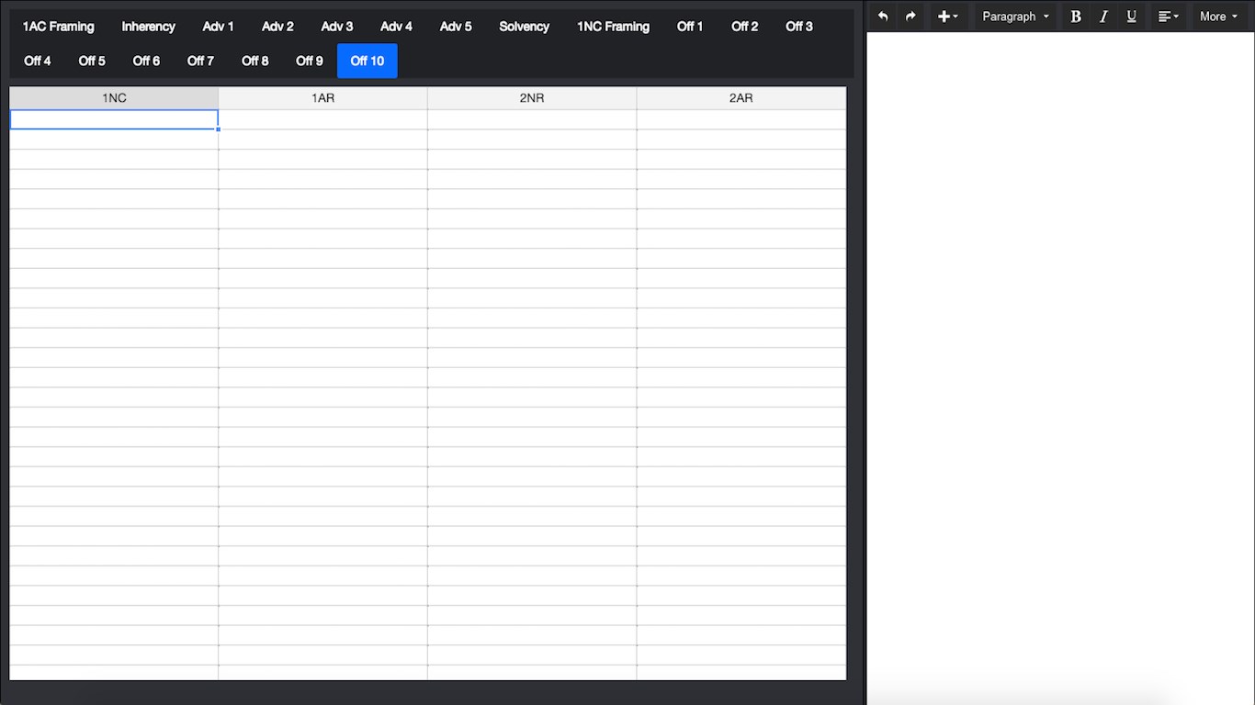Open the text alignment dropdown

pos(1168,17)
